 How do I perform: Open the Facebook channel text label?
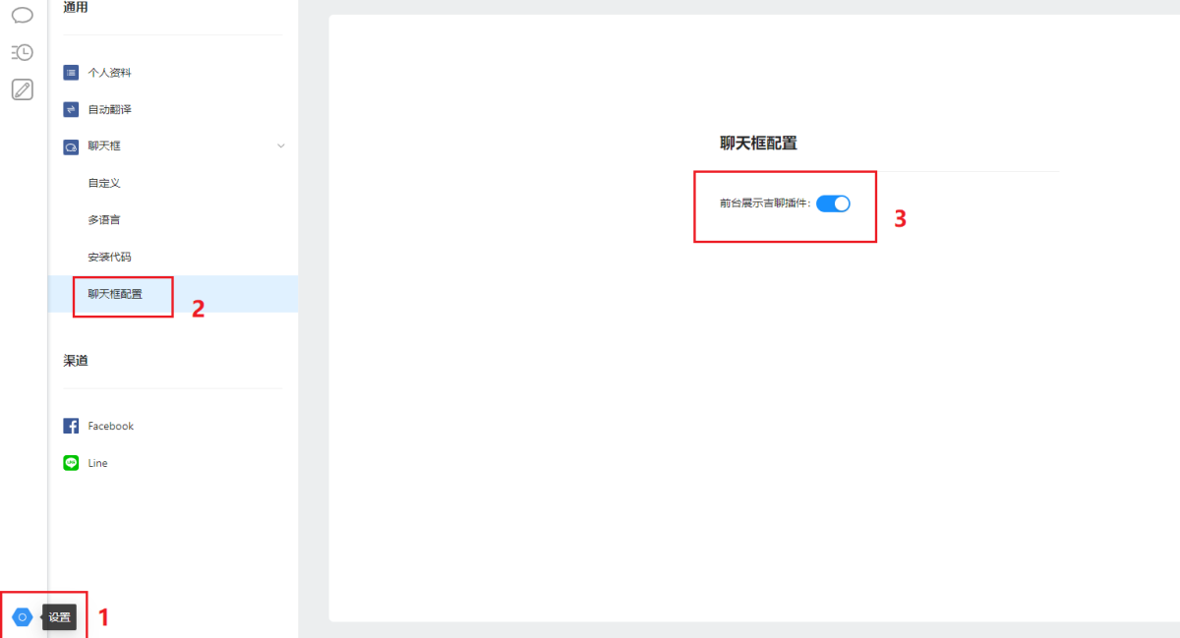[x=110, y=426]
